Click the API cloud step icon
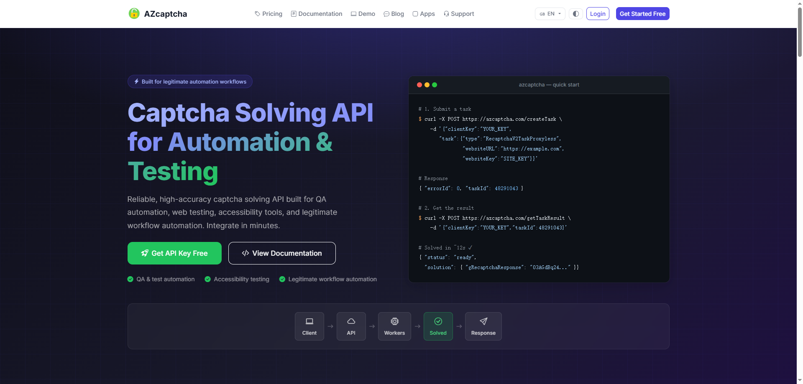The image size is (803, 384). coord(351,321)
